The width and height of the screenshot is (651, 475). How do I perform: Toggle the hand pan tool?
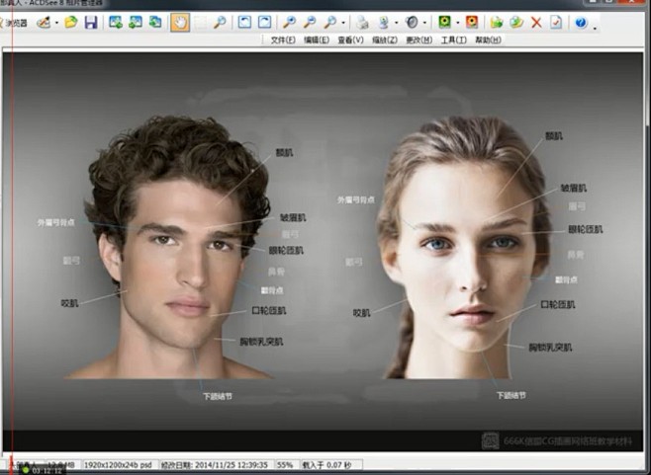180,22
